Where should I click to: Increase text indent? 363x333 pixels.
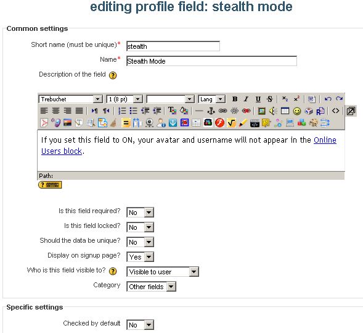click(157, 111)
